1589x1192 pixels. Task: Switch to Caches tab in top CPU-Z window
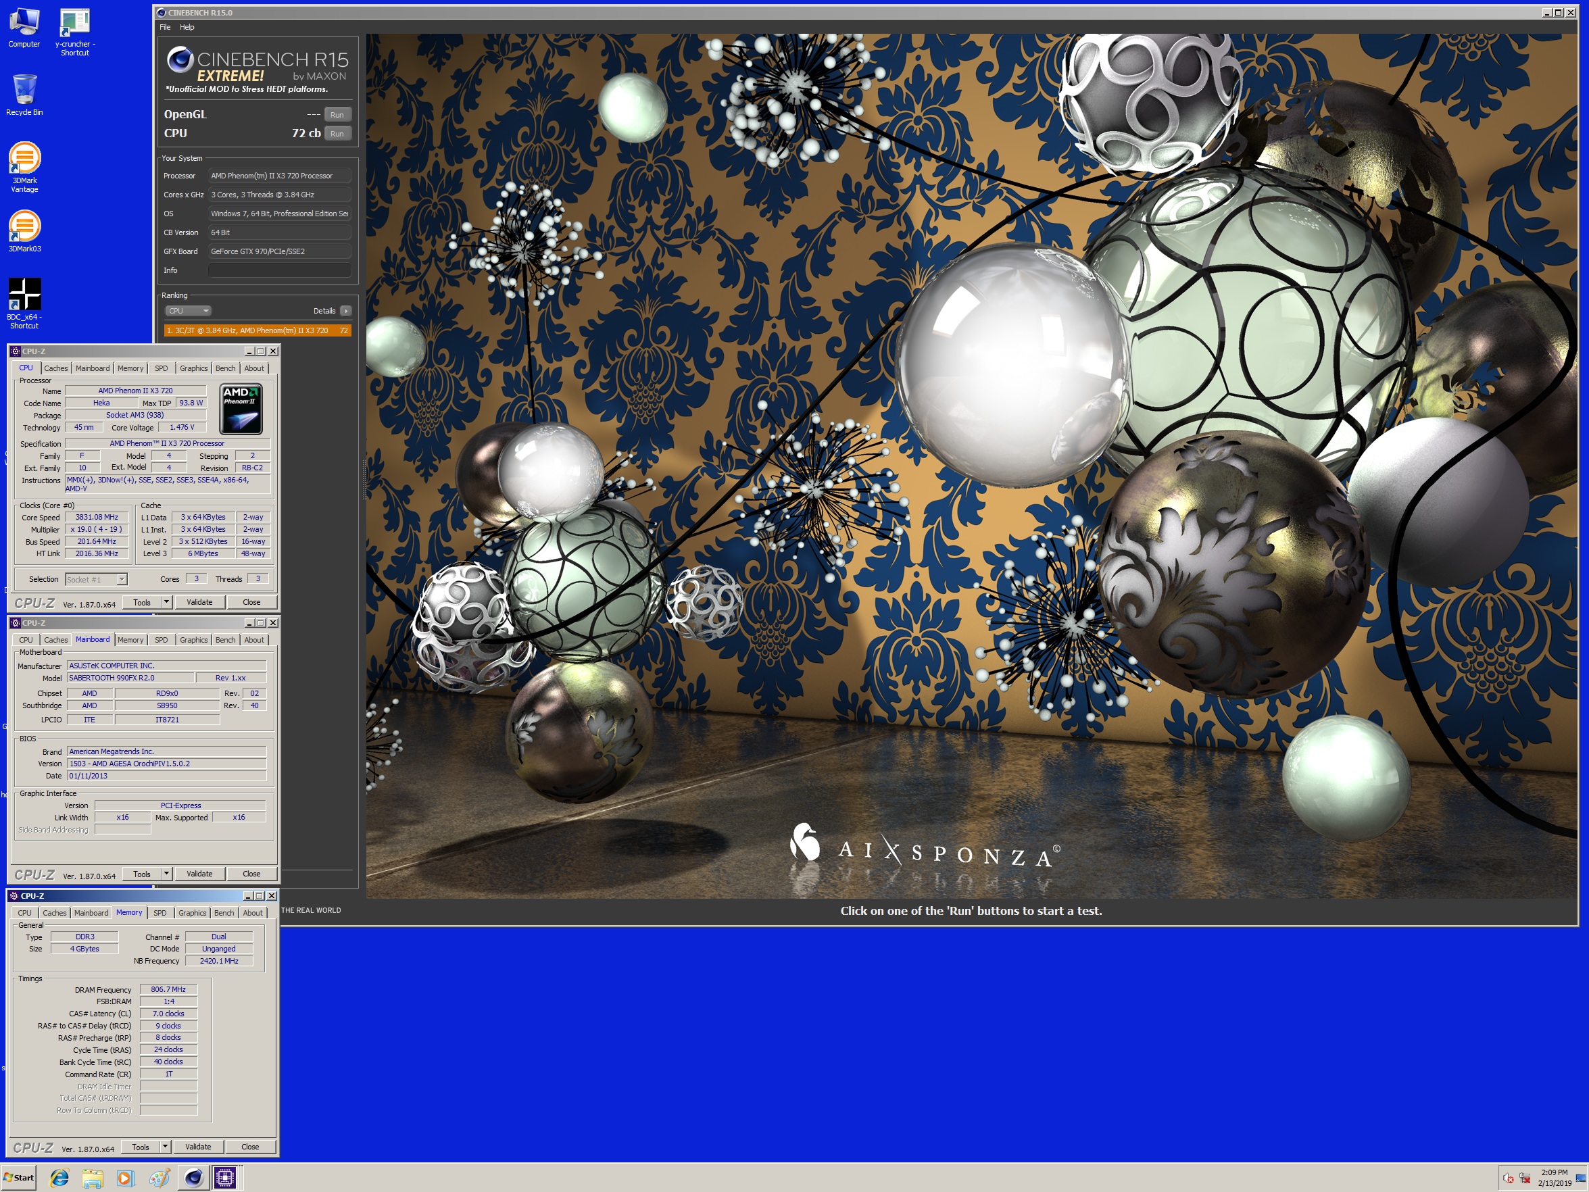coord(56,368)
